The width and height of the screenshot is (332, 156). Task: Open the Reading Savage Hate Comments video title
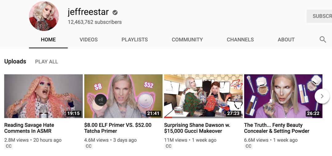coord(29,128)
